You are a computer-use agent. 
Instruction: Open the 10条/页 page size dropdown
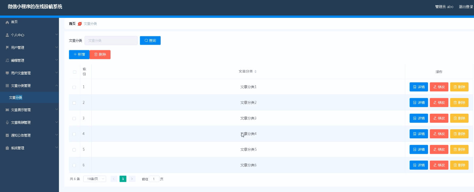pos(94,179)
